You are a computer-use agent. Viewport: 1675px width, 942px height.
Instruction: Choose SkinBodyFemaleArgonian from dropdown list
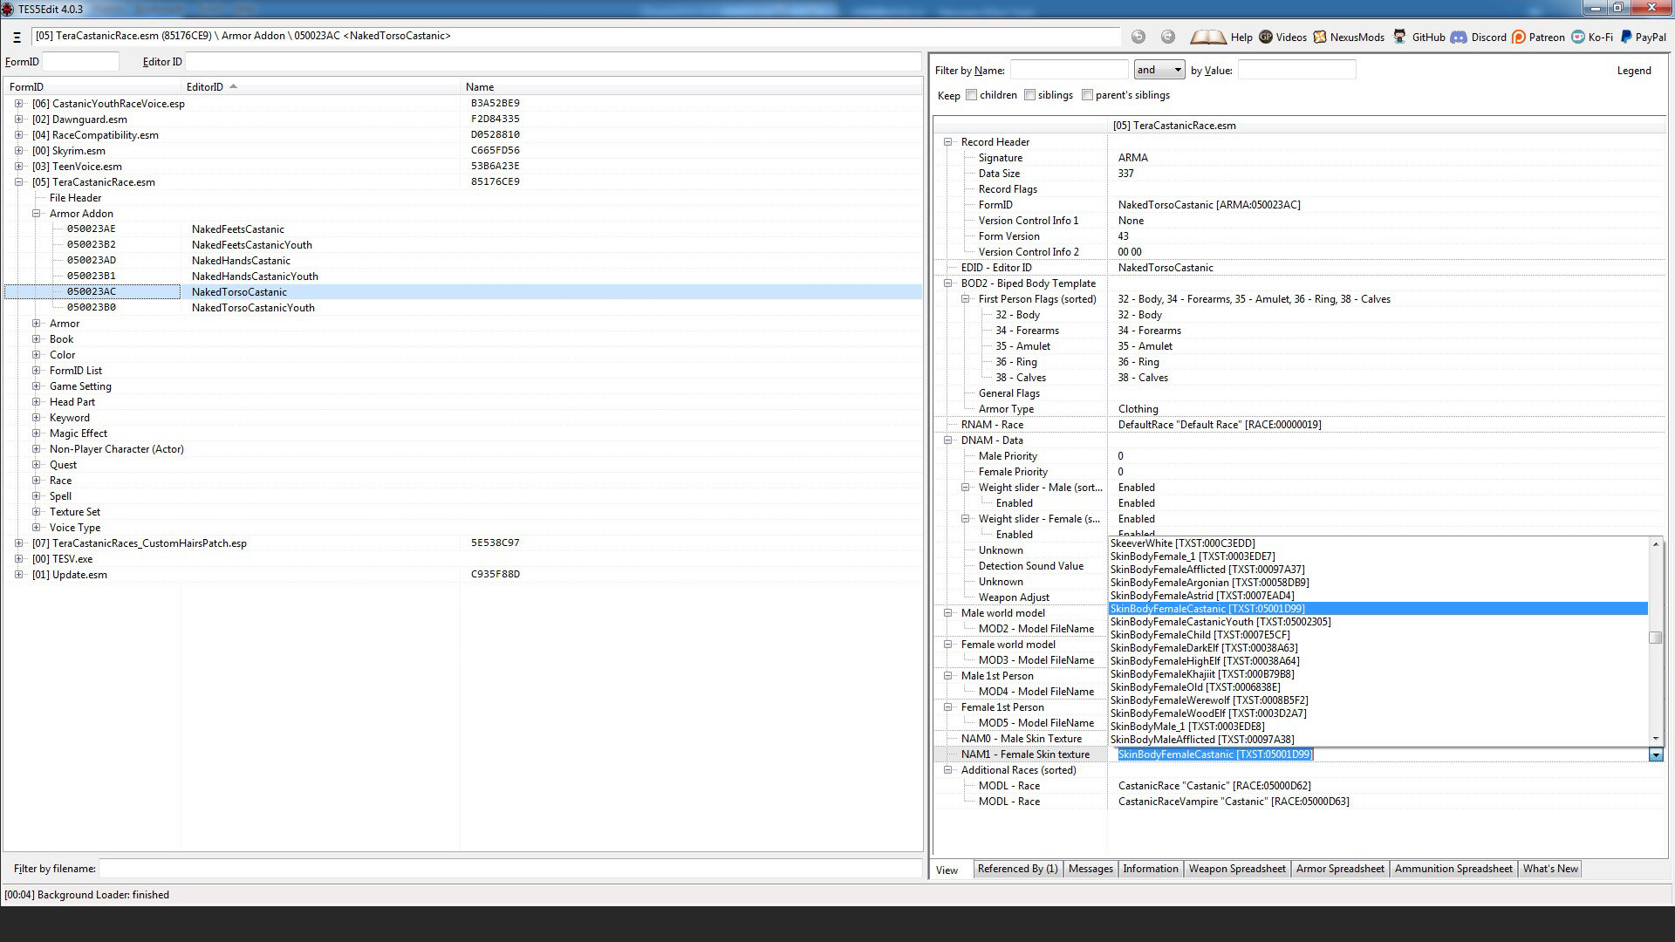[1378, 583]
